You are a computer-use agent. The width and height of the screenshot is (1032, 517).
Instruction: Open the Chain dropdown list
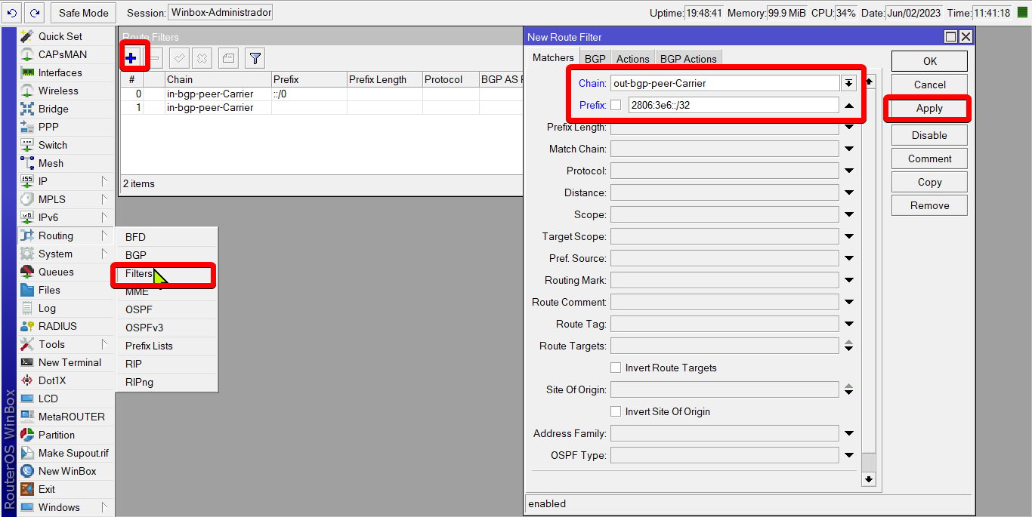(849, 83)
